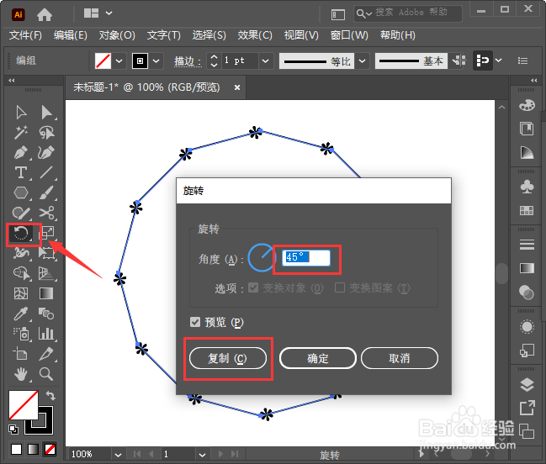Open the artboard number dropdown
The height and width of the screenshot is (464, 546).
pos(202,454)
